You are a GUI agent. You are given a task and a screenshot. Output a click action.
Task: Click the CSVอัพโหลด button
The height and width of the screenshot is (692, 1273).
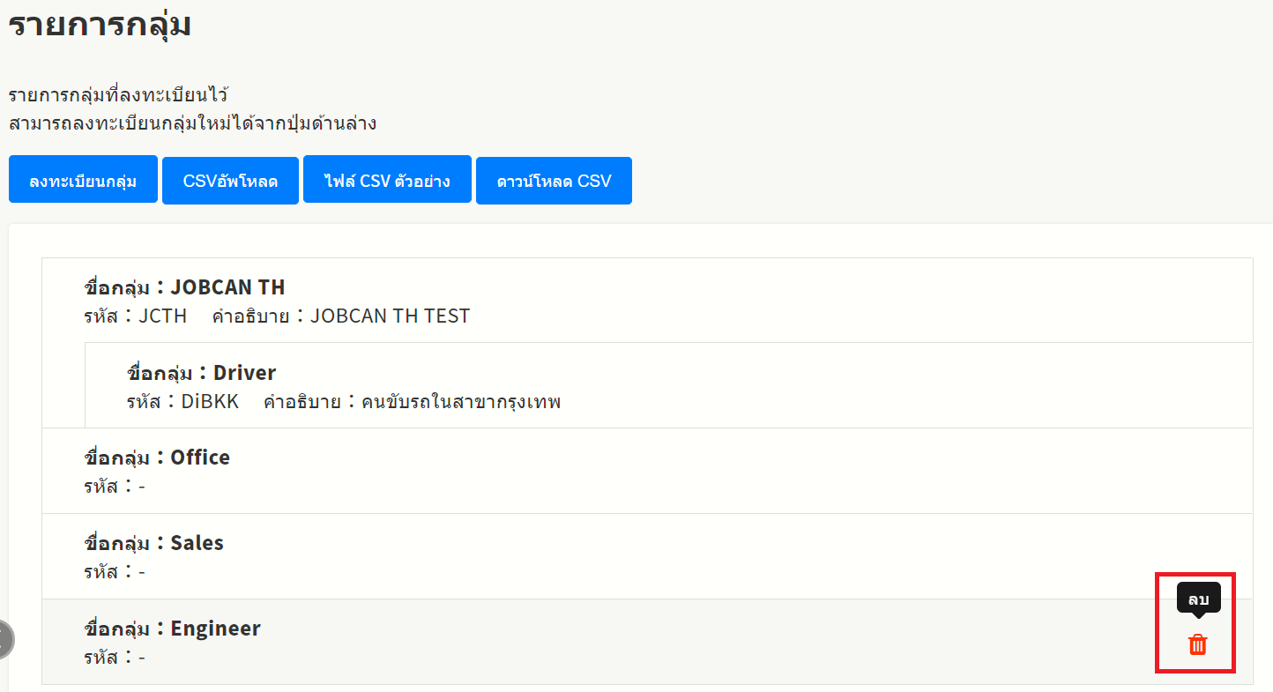[x=230, y=181]
